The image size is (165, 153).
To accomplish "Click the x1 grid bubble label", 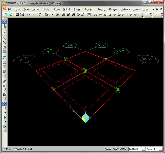I will pyautogui.click(x=24, y=59).
